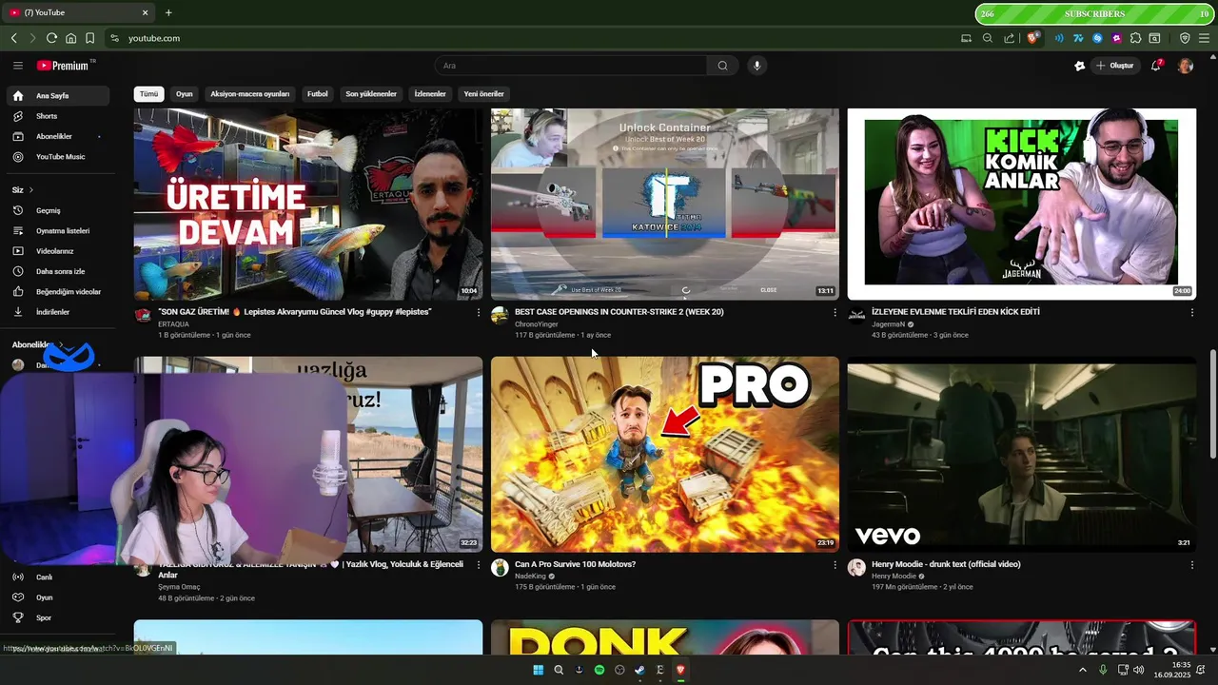Open more options for Henry Moodie video

(1192, 565)
